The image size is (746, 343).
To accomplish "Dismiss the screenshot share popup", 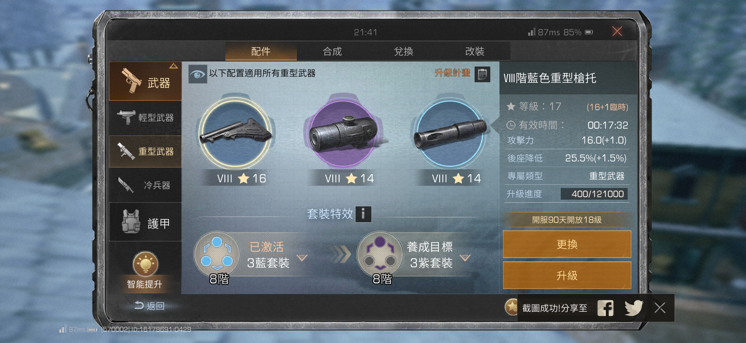I will click(660, 308).
